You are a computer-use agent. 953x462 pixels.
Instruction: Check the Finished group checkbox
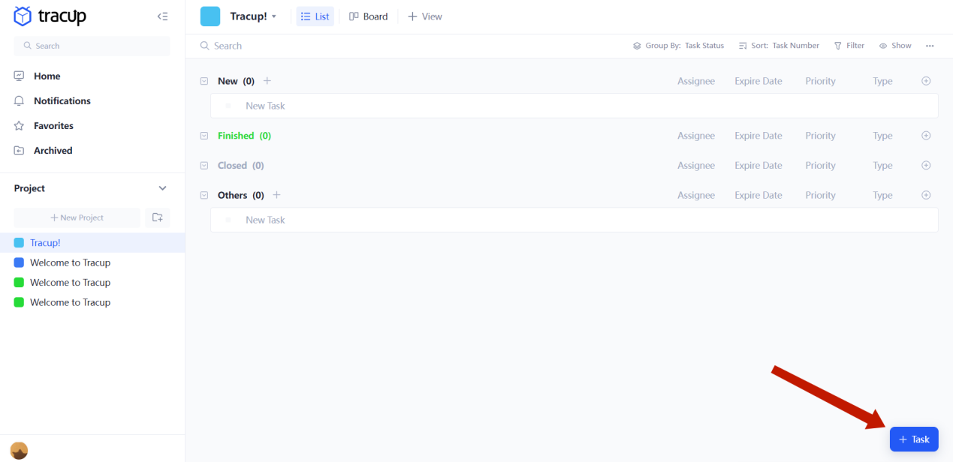(204, 135)
